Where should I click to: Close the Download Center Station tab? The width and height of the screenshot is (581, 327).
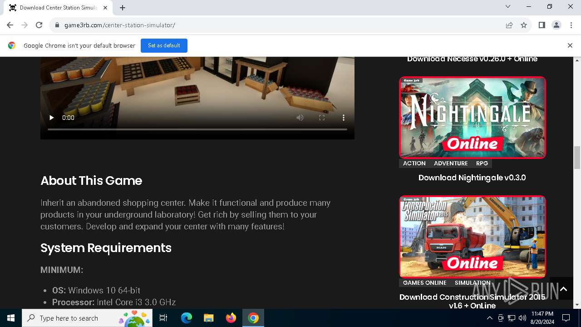tap(105, 8)
